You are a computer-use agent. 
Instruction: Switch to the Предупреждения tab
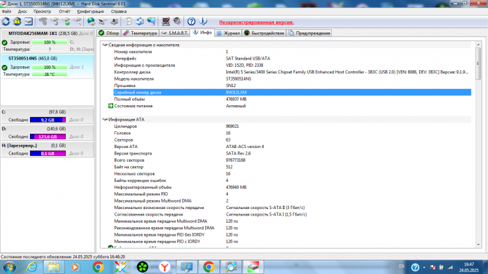point(309,33)
